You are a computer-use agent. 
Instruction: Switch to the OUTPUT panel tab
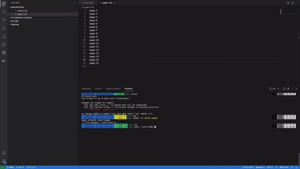click(x=98, y=89)
